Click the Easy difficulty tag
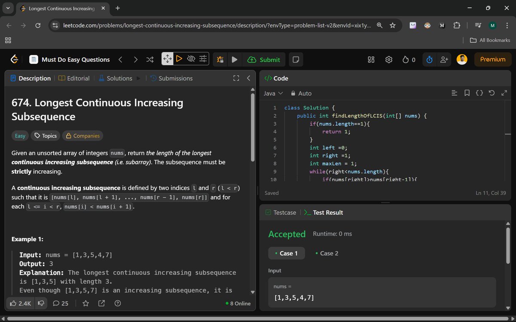Viewport: 516px width, 322px height. click(20, 136)
